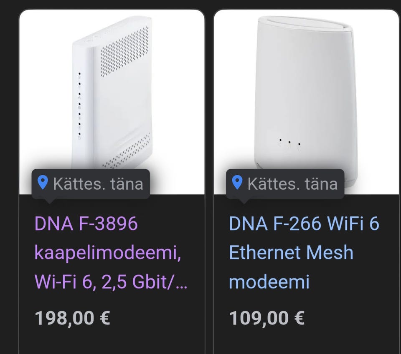This screenshot has height=354, width=401.
Task: Open the 'DNA F-3896' title link
Action: click(86, 224)
